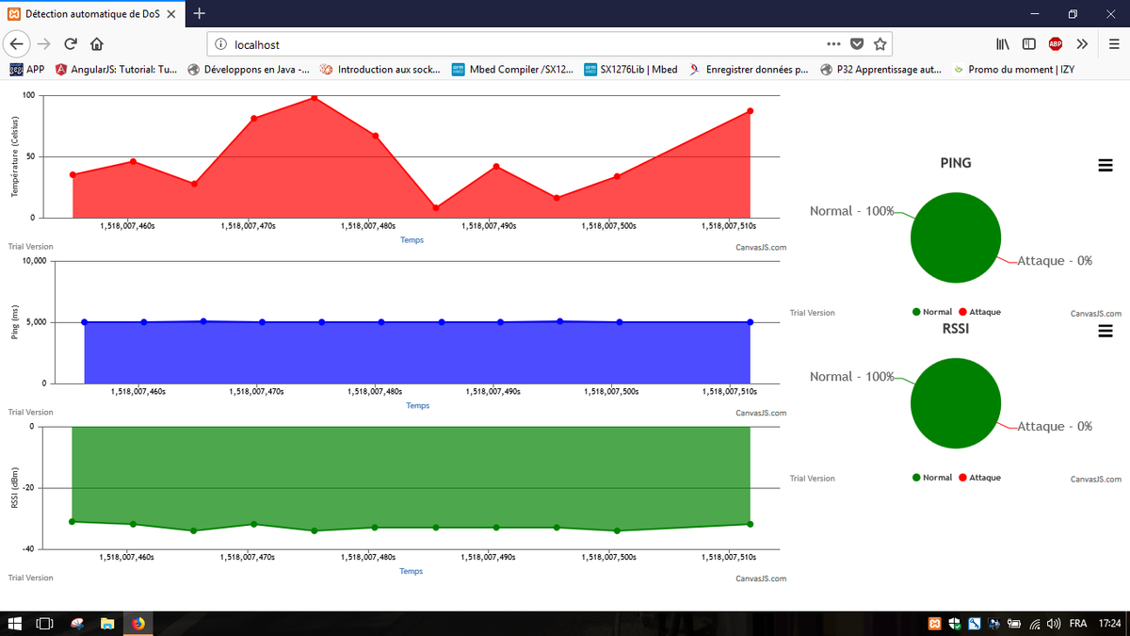The height and width of the screenshot is (636, 1130).
Task: Open the AngularJS Tutorial bookmark
Action: coord(116,69)
